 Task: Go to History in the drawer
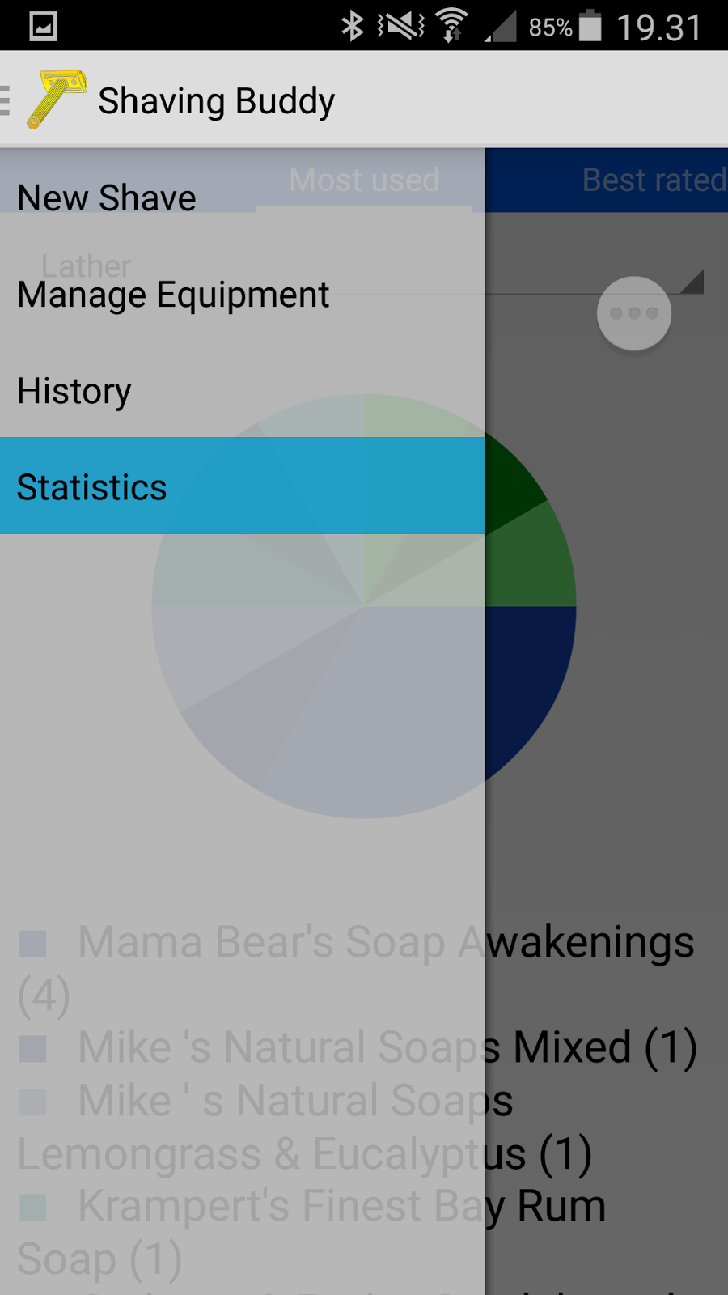pos(74,391)
